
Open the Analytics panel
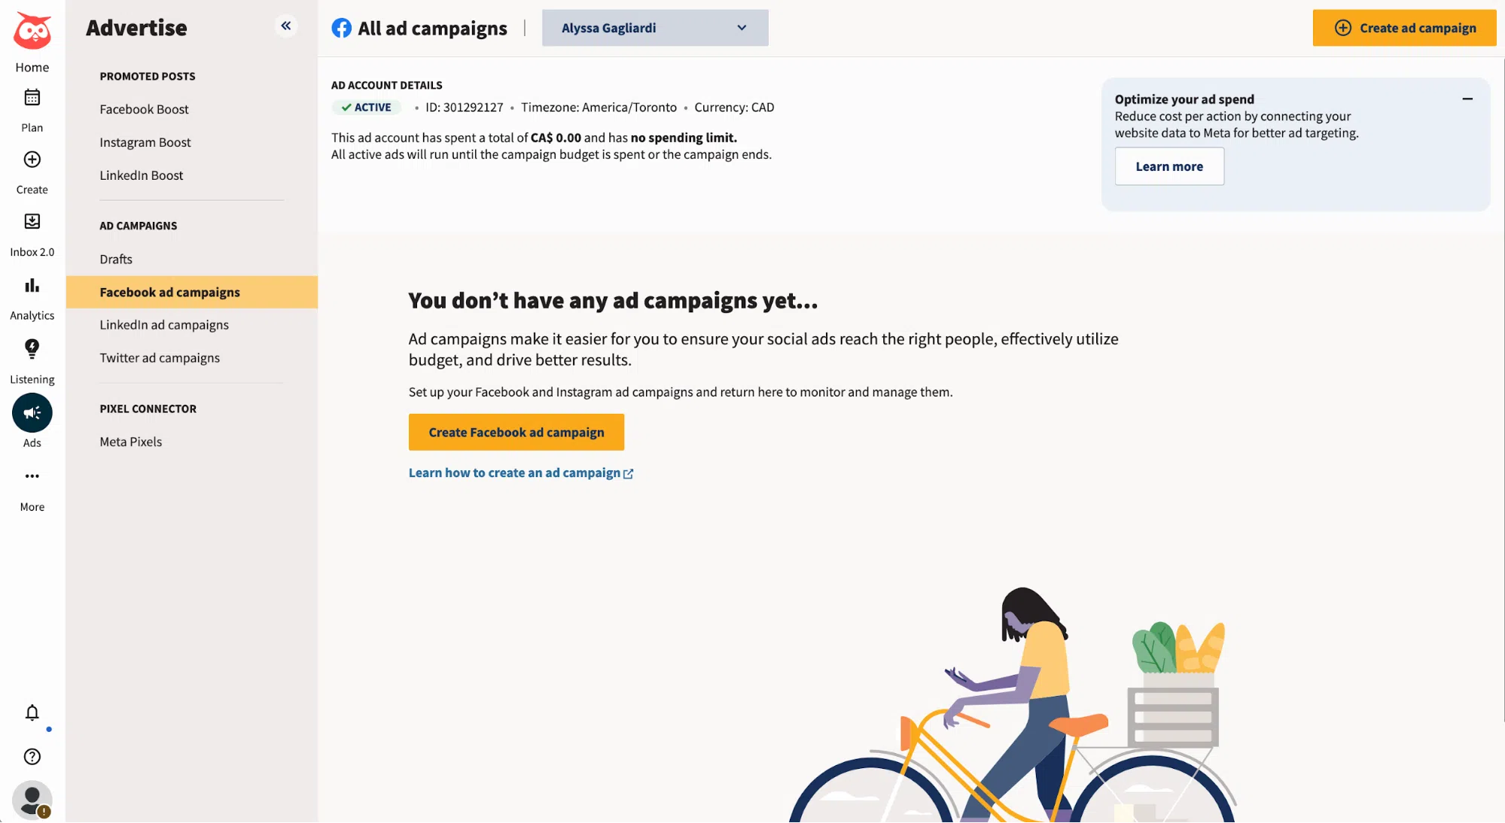[31, 287]
